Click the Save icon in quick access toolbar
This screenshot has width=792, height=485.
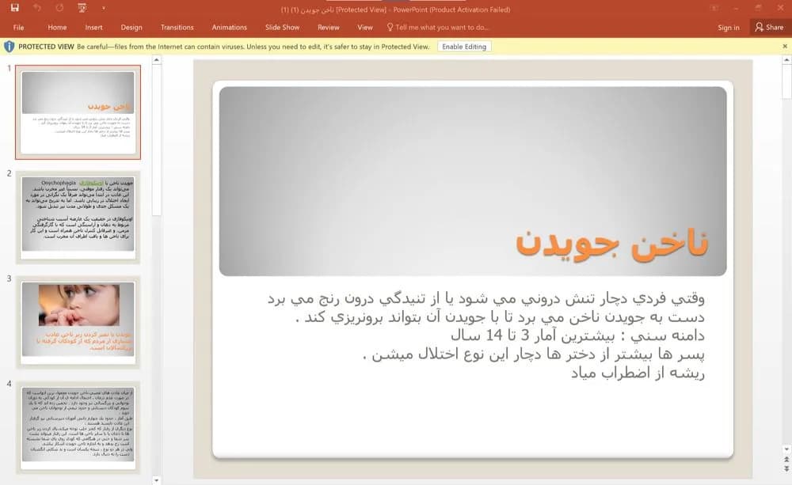(14, 8)
